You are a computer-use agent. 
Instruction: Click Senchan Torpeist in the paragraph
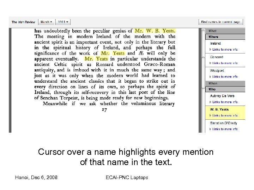tap(59, 98)
